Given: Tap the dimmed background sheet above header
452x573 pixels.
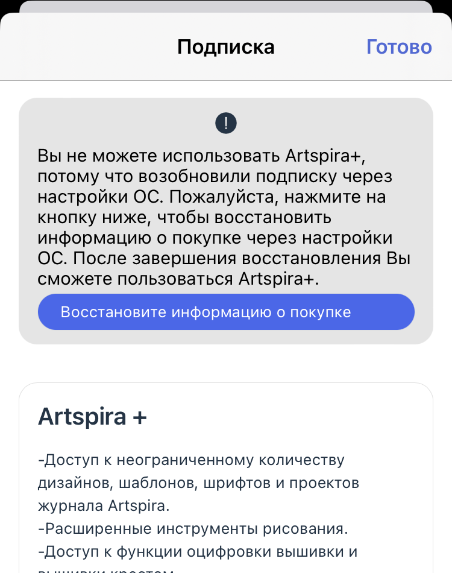Looking at the screenshot, I should click(x=226, y=6).
